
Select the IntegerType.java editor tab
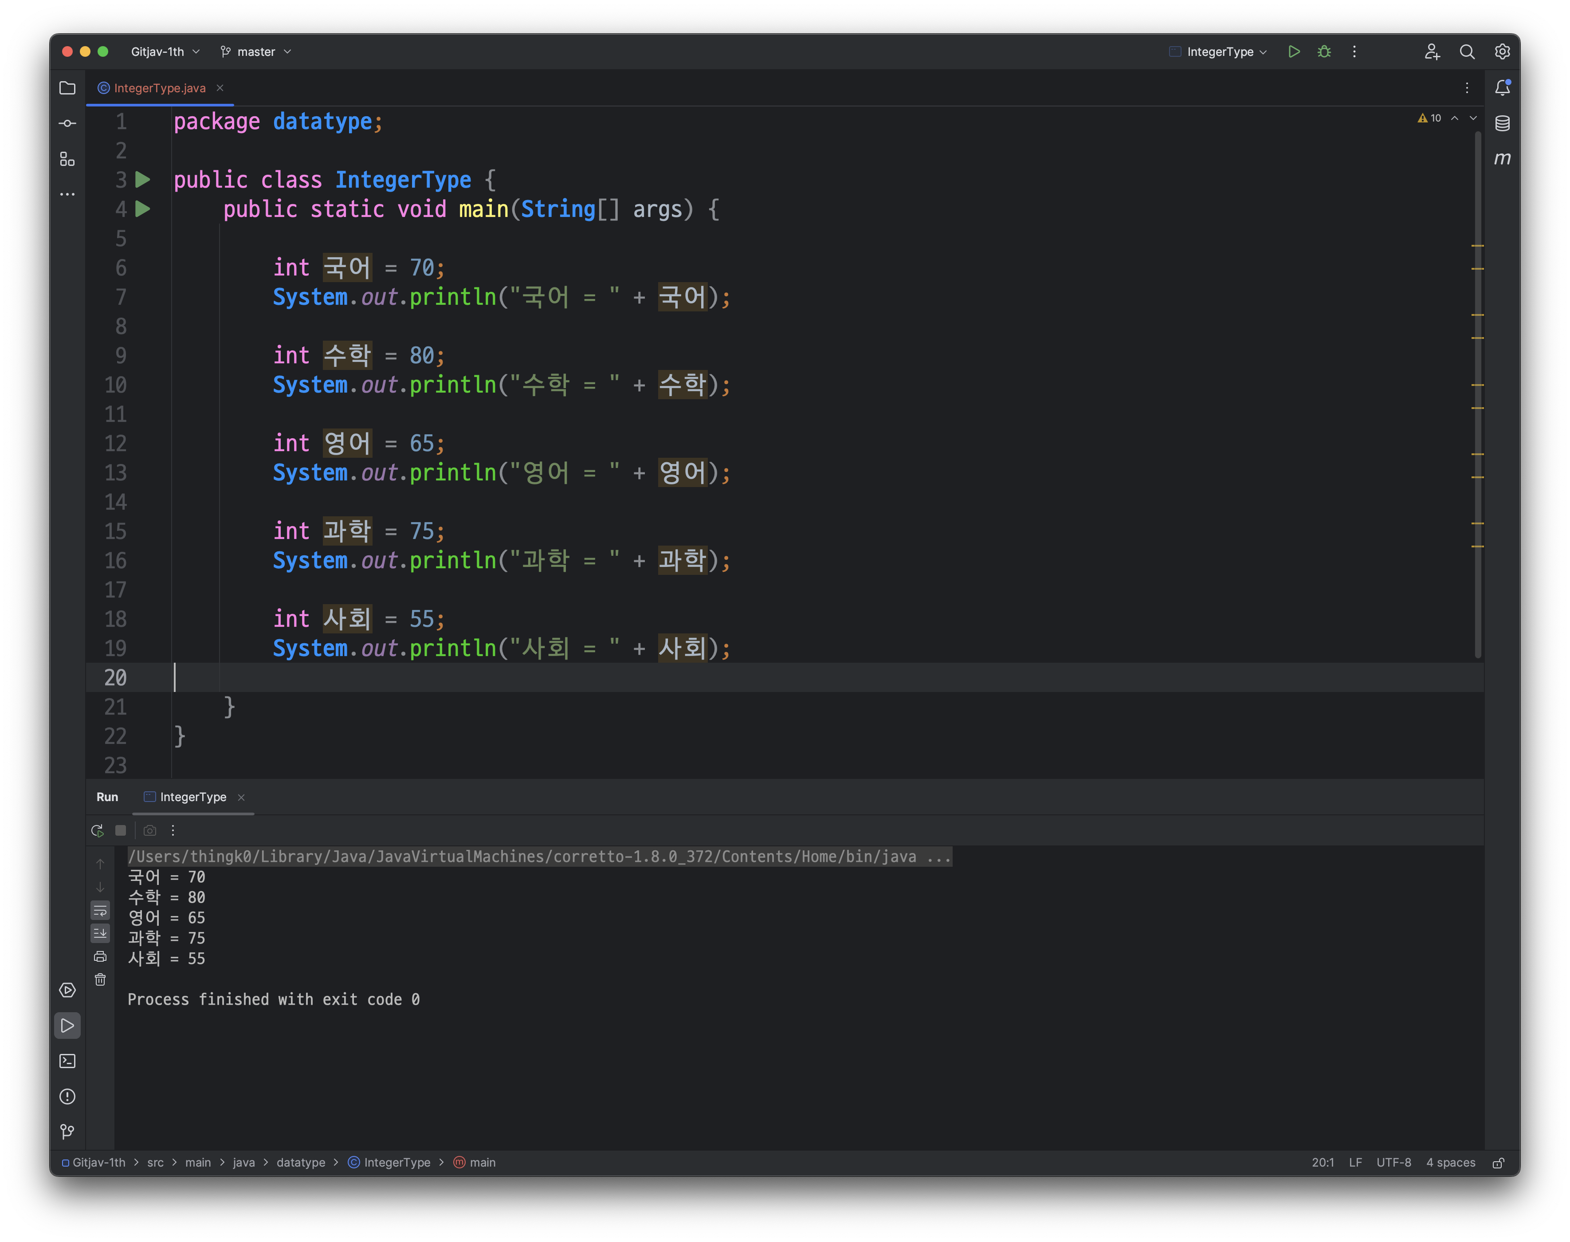pos(159,88)
